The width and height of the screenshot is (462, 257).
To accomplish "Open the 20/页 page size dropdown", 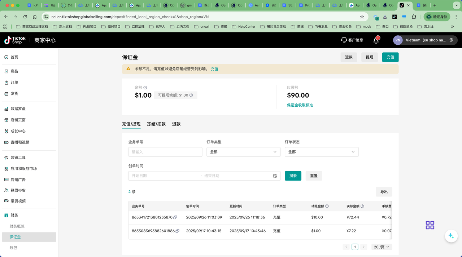I will [382, 247].
